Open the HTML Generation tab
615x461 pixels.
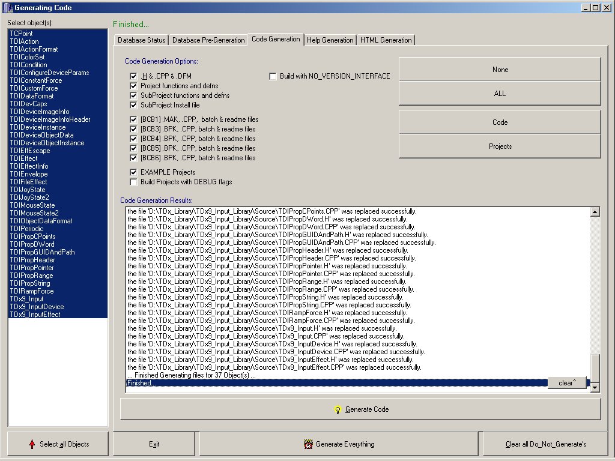tap(386, 40)
